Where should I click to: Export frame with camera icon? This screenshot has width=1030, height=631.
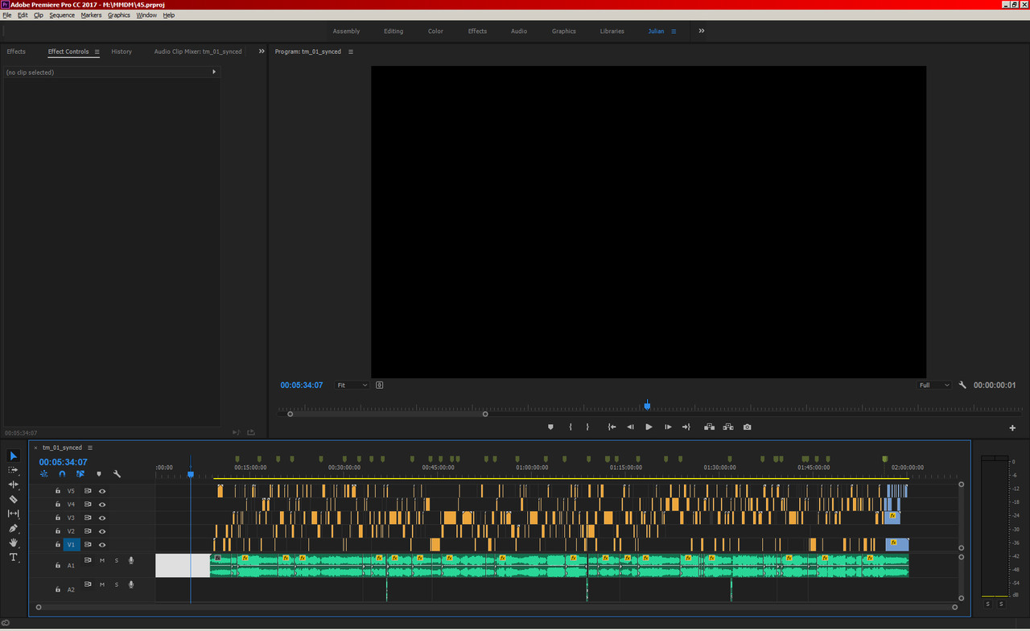747,427
